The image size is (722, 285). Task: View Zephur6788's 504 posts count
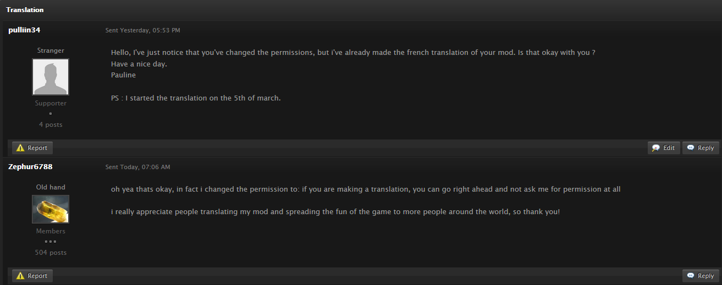point(51,253)
